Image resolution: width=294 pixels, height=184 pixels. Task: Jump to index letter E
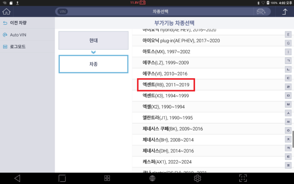point(288,35)
